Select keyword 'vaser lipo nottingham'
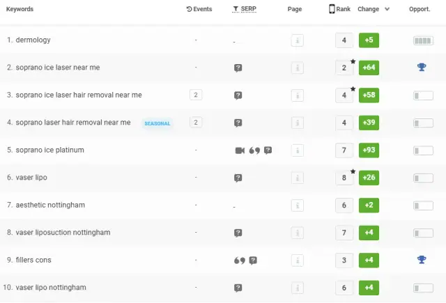 click(51, 288)
